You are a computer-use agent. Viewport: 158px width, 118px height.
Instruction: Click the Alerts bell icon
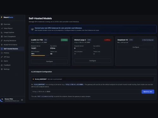pyautogui.click(x=2, y=61)
